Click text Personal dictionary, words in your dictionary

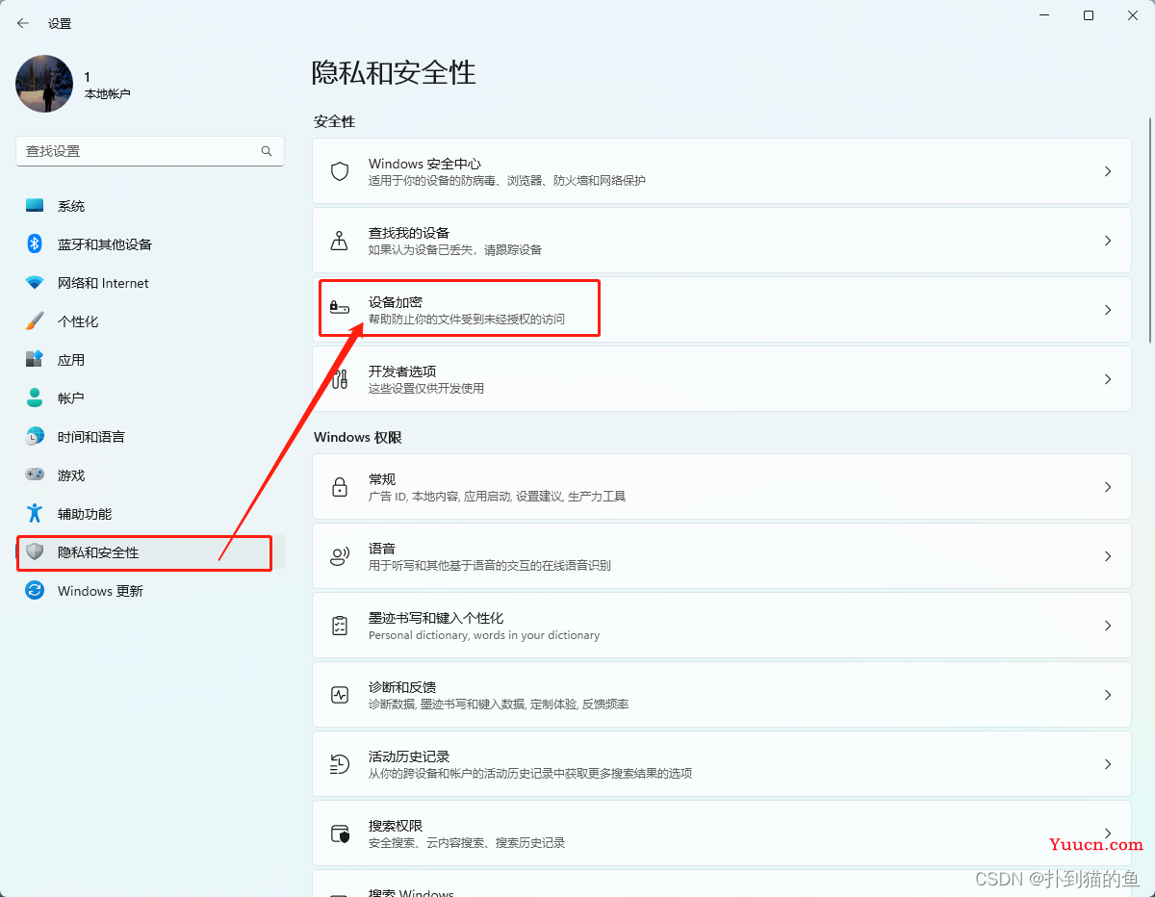(x=484, y=635)
